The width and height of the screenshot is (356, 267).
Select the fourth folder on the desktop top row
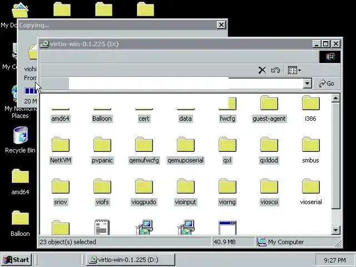[146, 9]
